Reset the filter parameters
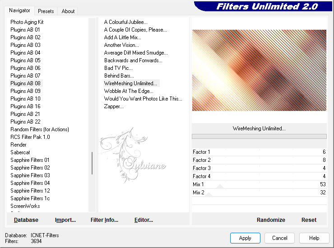This screenshot has width=334, height=248. 309,220
